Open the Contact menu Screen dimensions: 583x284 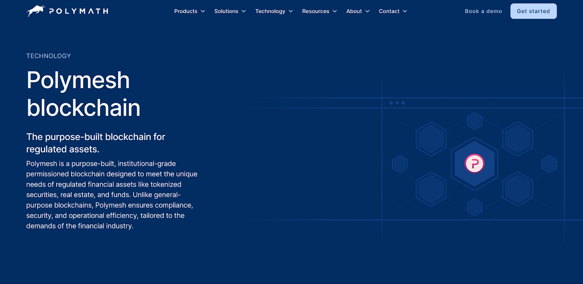[393, 11]
